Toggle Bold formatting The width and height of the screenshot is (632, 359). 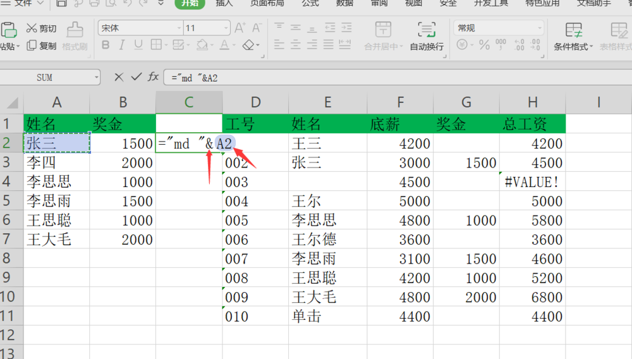[x=106, y=45]
